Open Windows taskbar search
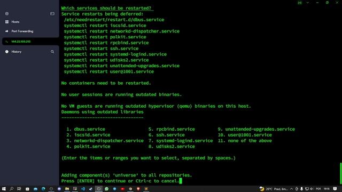The width and height of the screenshot is (342, 192). point(11,189)
